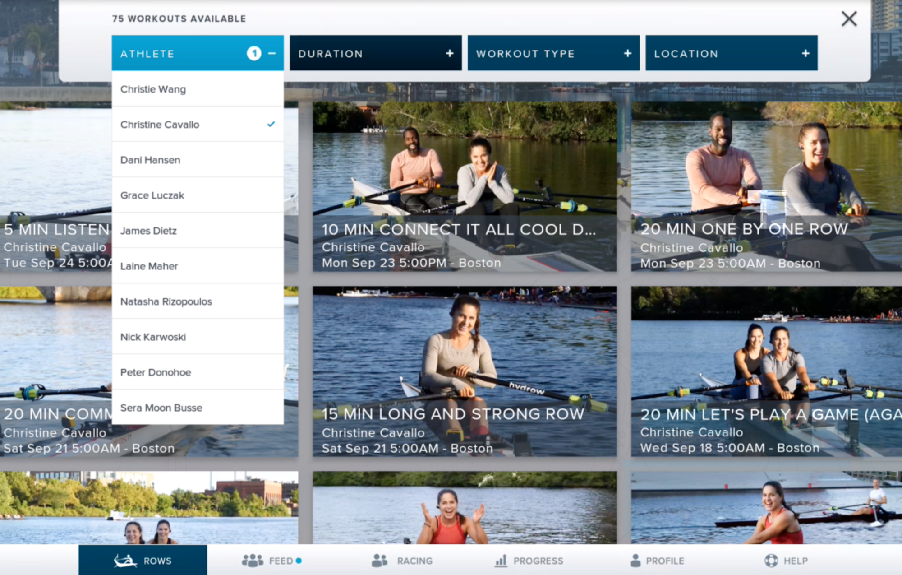Click the rowing boat icon in Rows tab
The height and width of the screenshot is (575, 902).
click(x=125, y=561)
